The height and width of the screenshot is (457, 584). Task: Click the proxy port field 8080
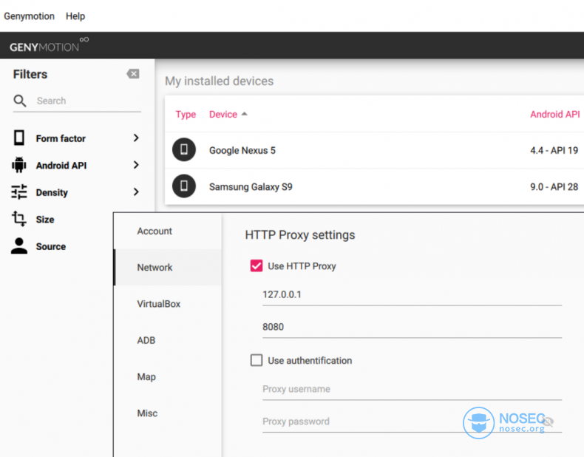click(412, 327)
